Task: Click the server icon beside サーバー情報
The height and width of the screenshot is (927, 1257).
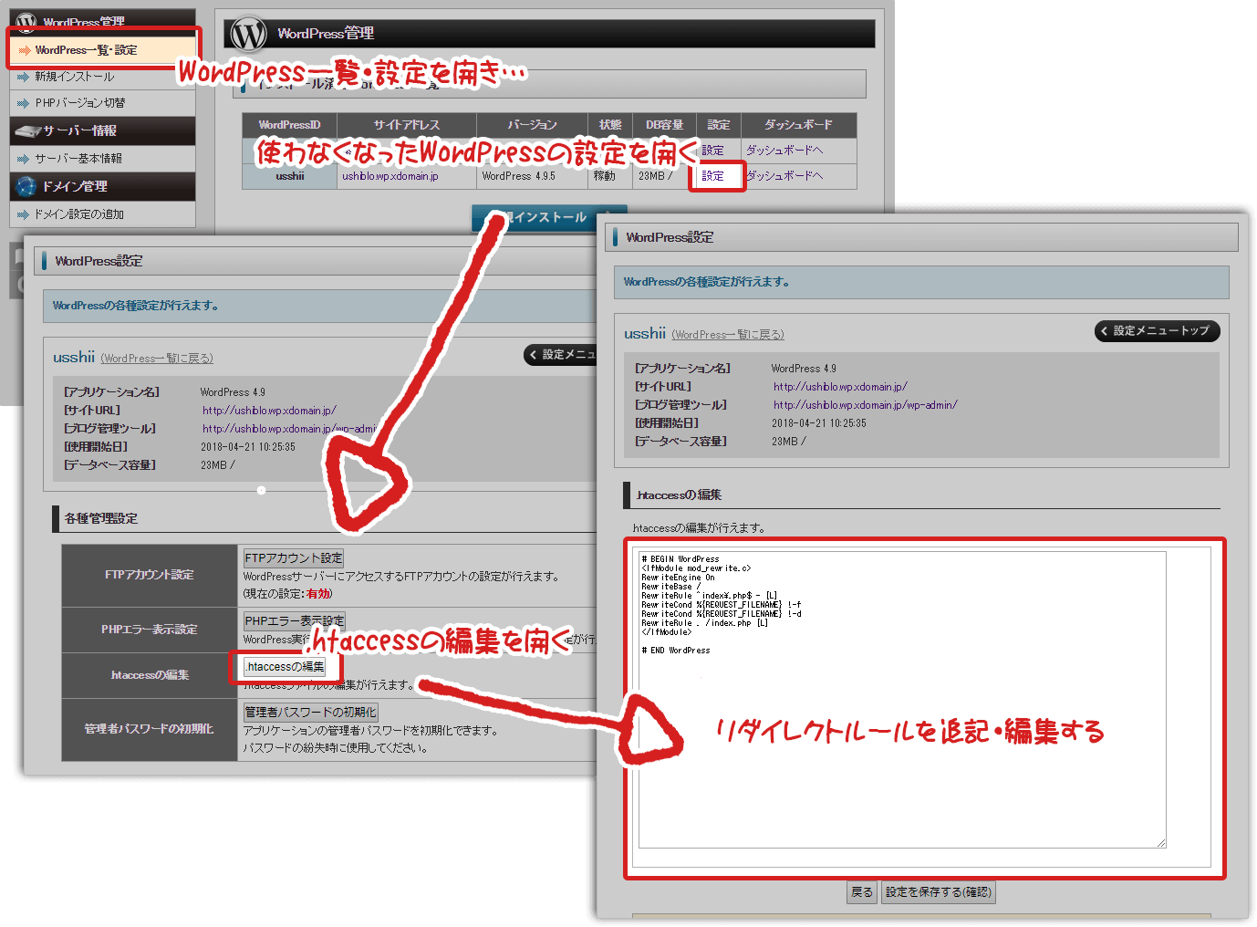Action: pos(27,131)
